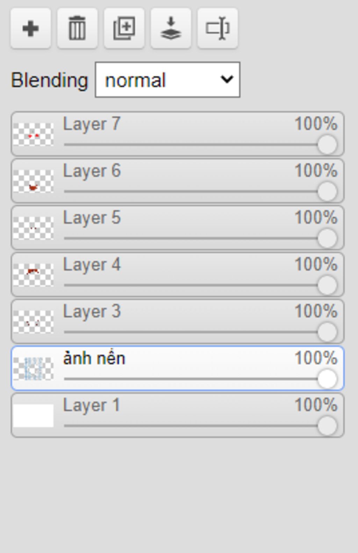Click the white Layer 1 thumbnail
358x553 pixels.
tap(33, 416)
